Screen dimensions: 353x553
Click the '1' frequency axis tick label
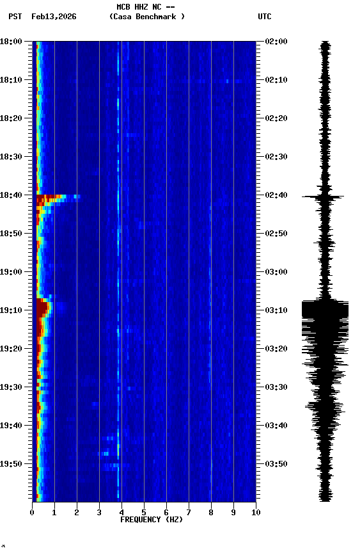coord(54,513)
